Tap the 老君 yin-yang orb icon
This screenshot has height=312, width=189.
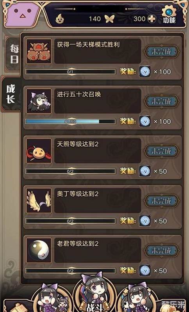coord(39,250)
